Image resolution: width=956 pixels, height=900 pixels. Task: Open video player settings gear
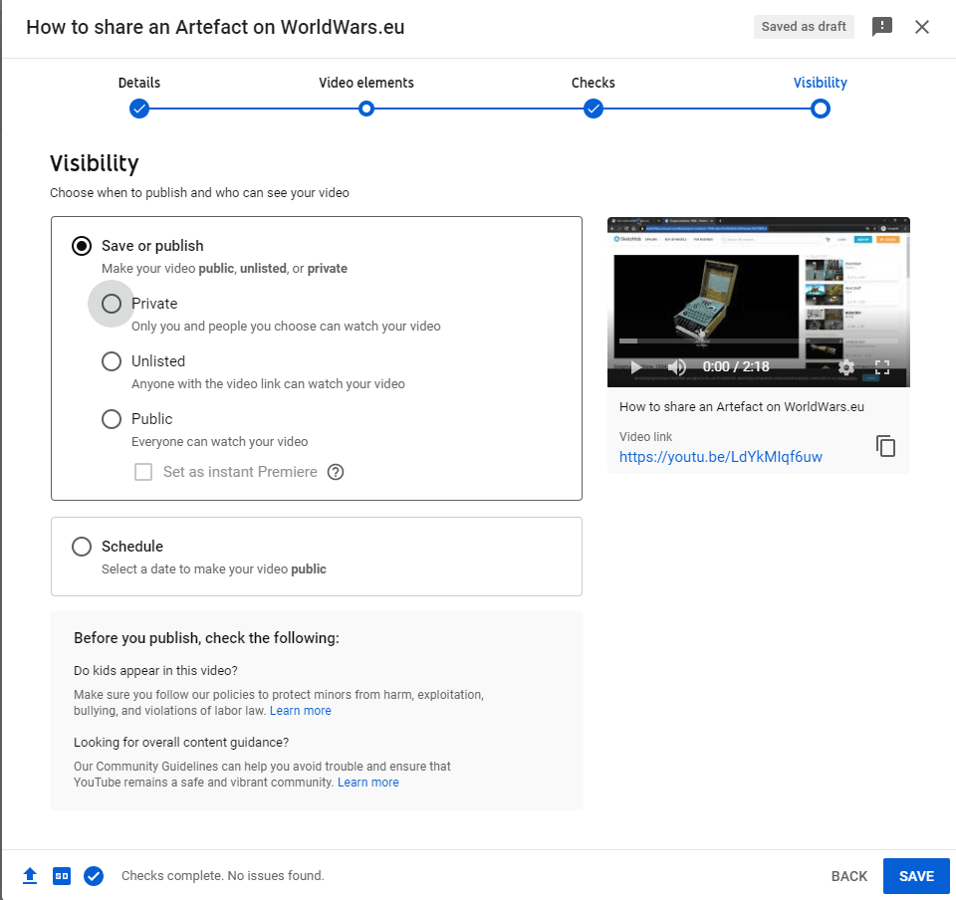(846, 366)
